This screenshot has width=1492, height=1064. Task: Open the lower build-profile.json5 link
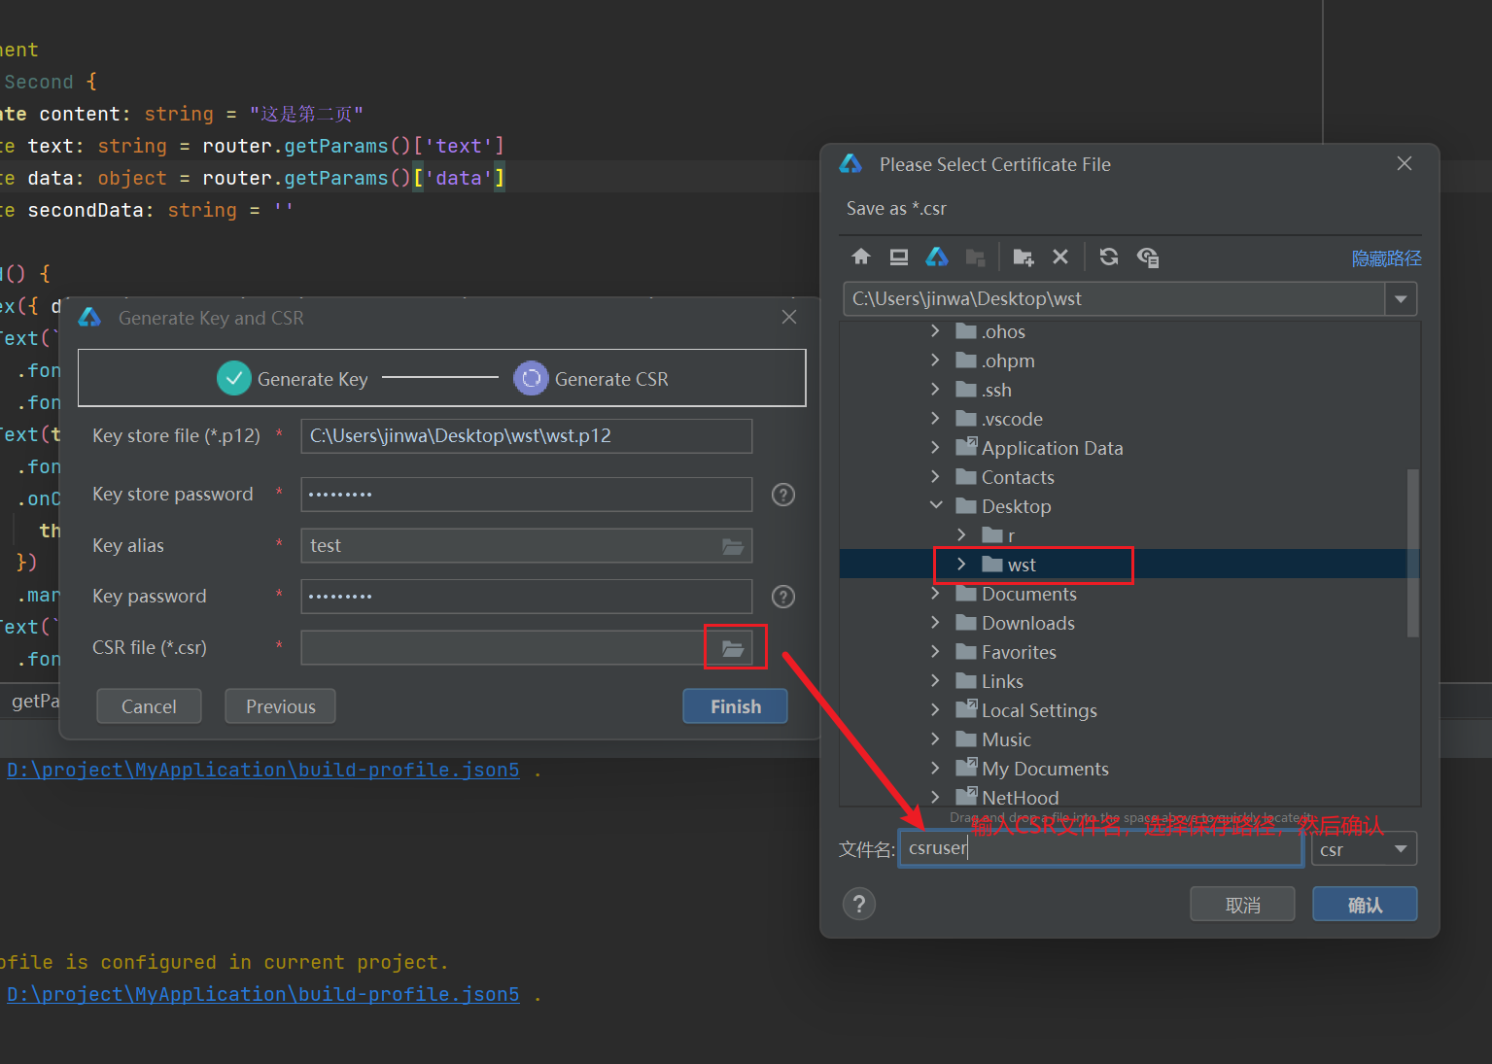point(263,994)
